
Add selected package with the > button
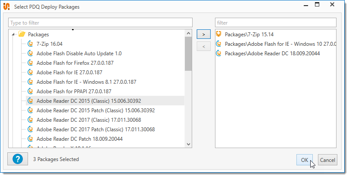(x=203, y=34)
